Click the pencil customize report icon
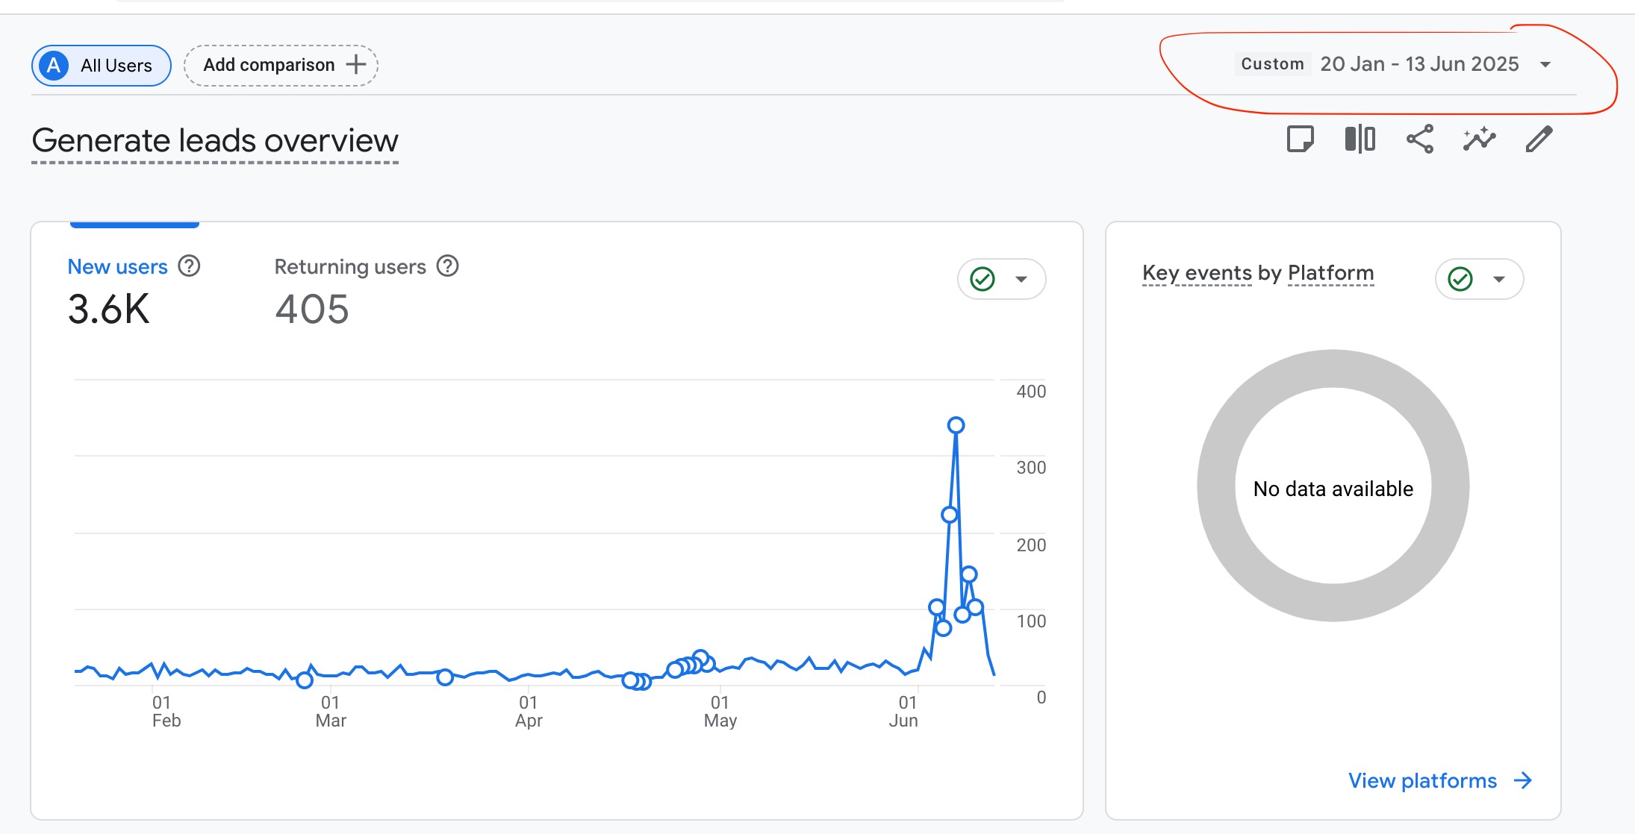 tap(1539, 139)
